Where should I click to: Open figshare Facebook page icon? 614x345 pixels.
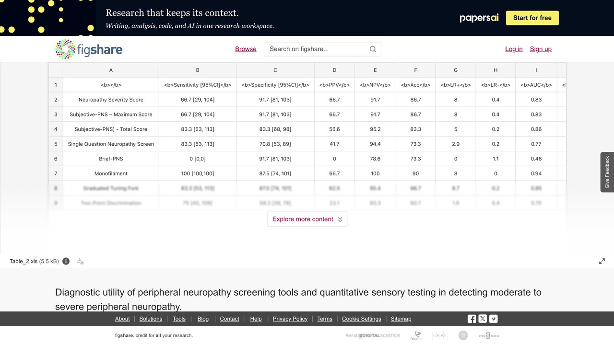pos(472,319)
